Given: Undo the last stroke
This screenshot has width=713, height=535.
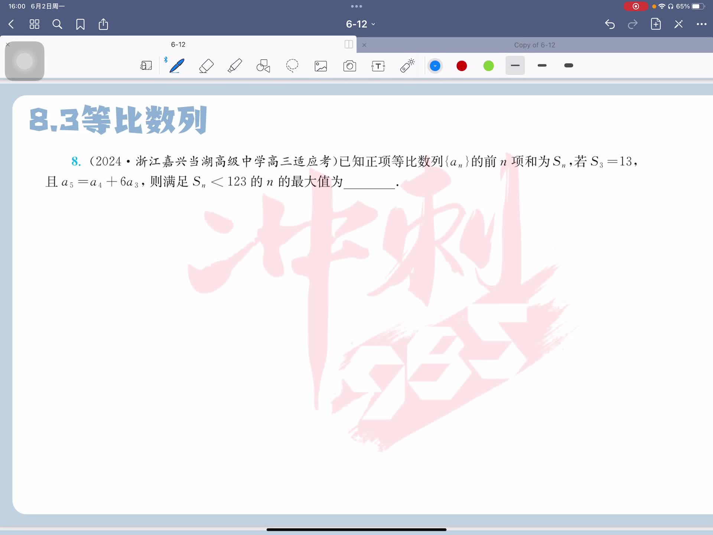Looking at the screenshot, I should [x=609, y=25].
